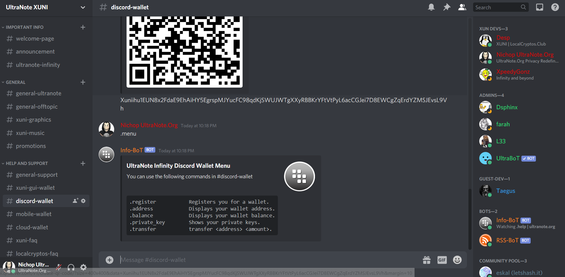Select member eskal (letshash.it)

[519, 272]
